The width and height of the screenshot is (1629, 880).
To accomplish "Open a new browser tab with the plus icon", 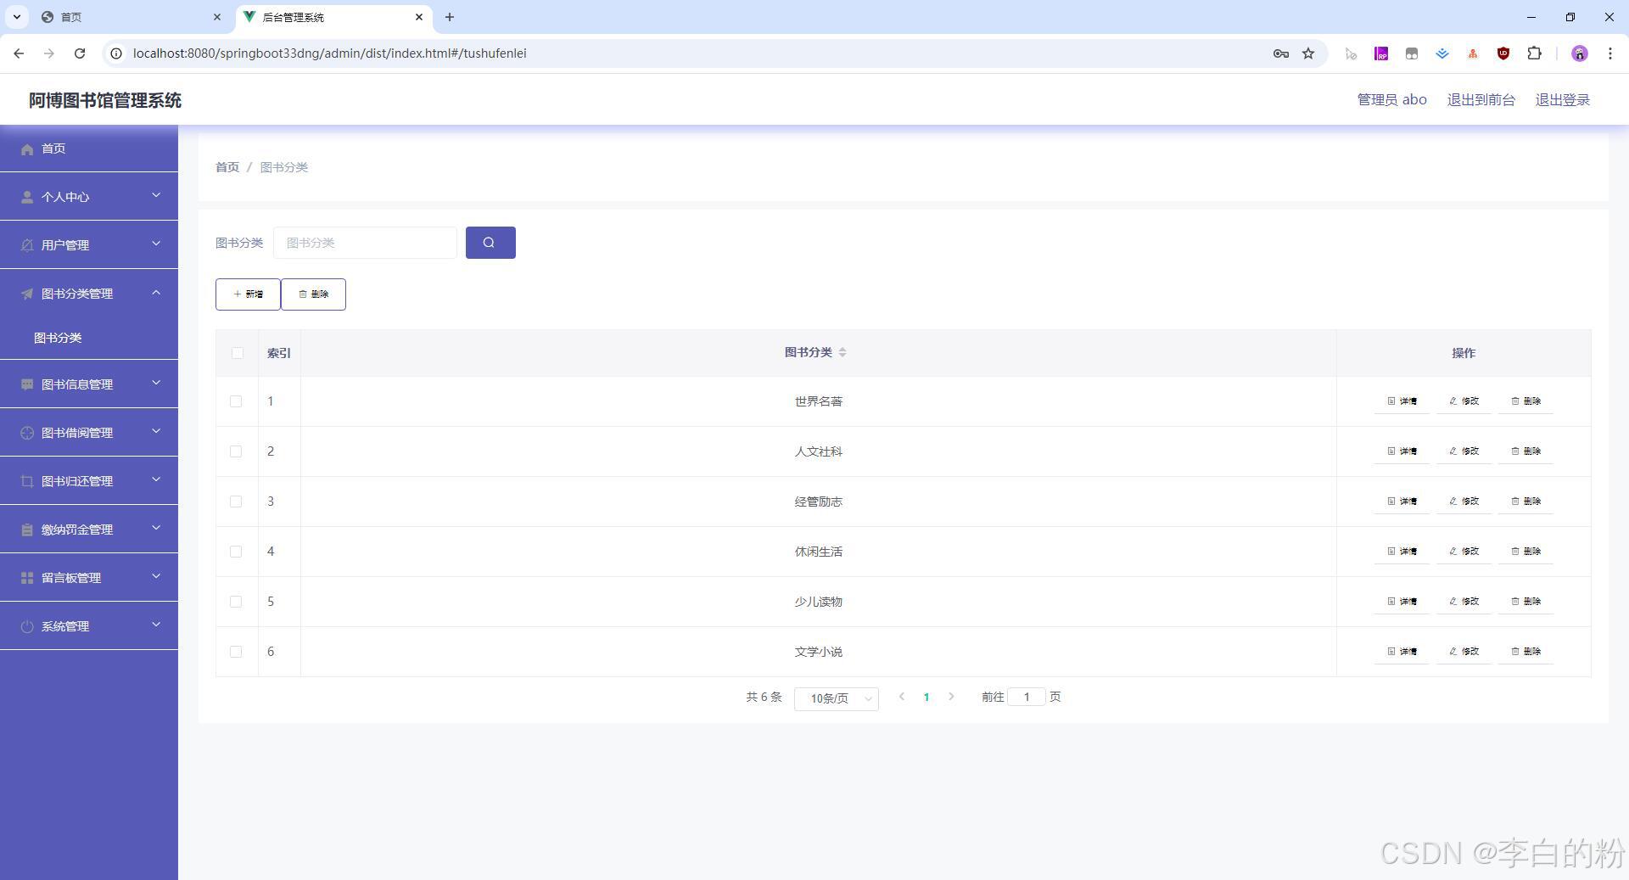I will [450, 17].
